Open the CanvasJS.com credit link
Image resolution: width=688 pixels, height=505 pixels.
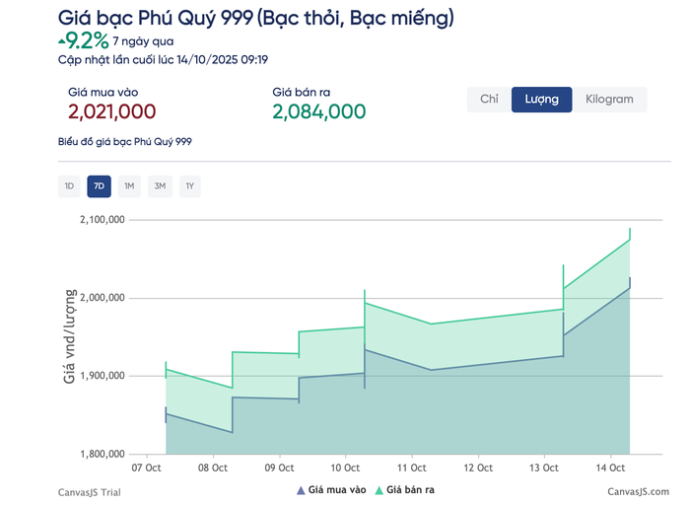[x=638, y=491]
